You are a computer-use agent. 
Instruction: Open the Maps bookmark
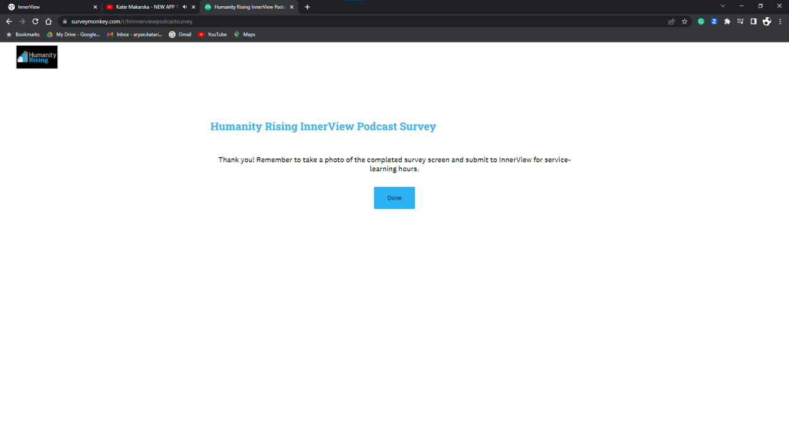[x=245, y=35]
